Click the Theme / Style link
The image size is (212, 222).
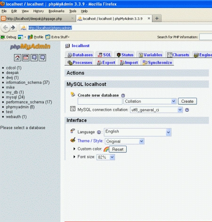(x=90, y=141)
